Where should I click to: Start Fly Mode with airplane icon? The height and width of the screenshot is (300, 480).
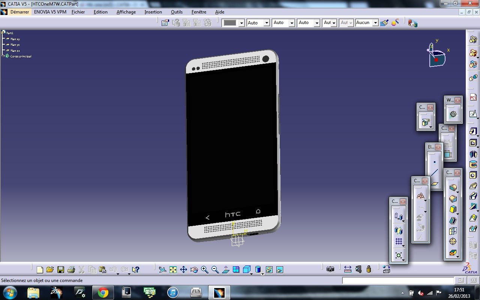(162, 269)
